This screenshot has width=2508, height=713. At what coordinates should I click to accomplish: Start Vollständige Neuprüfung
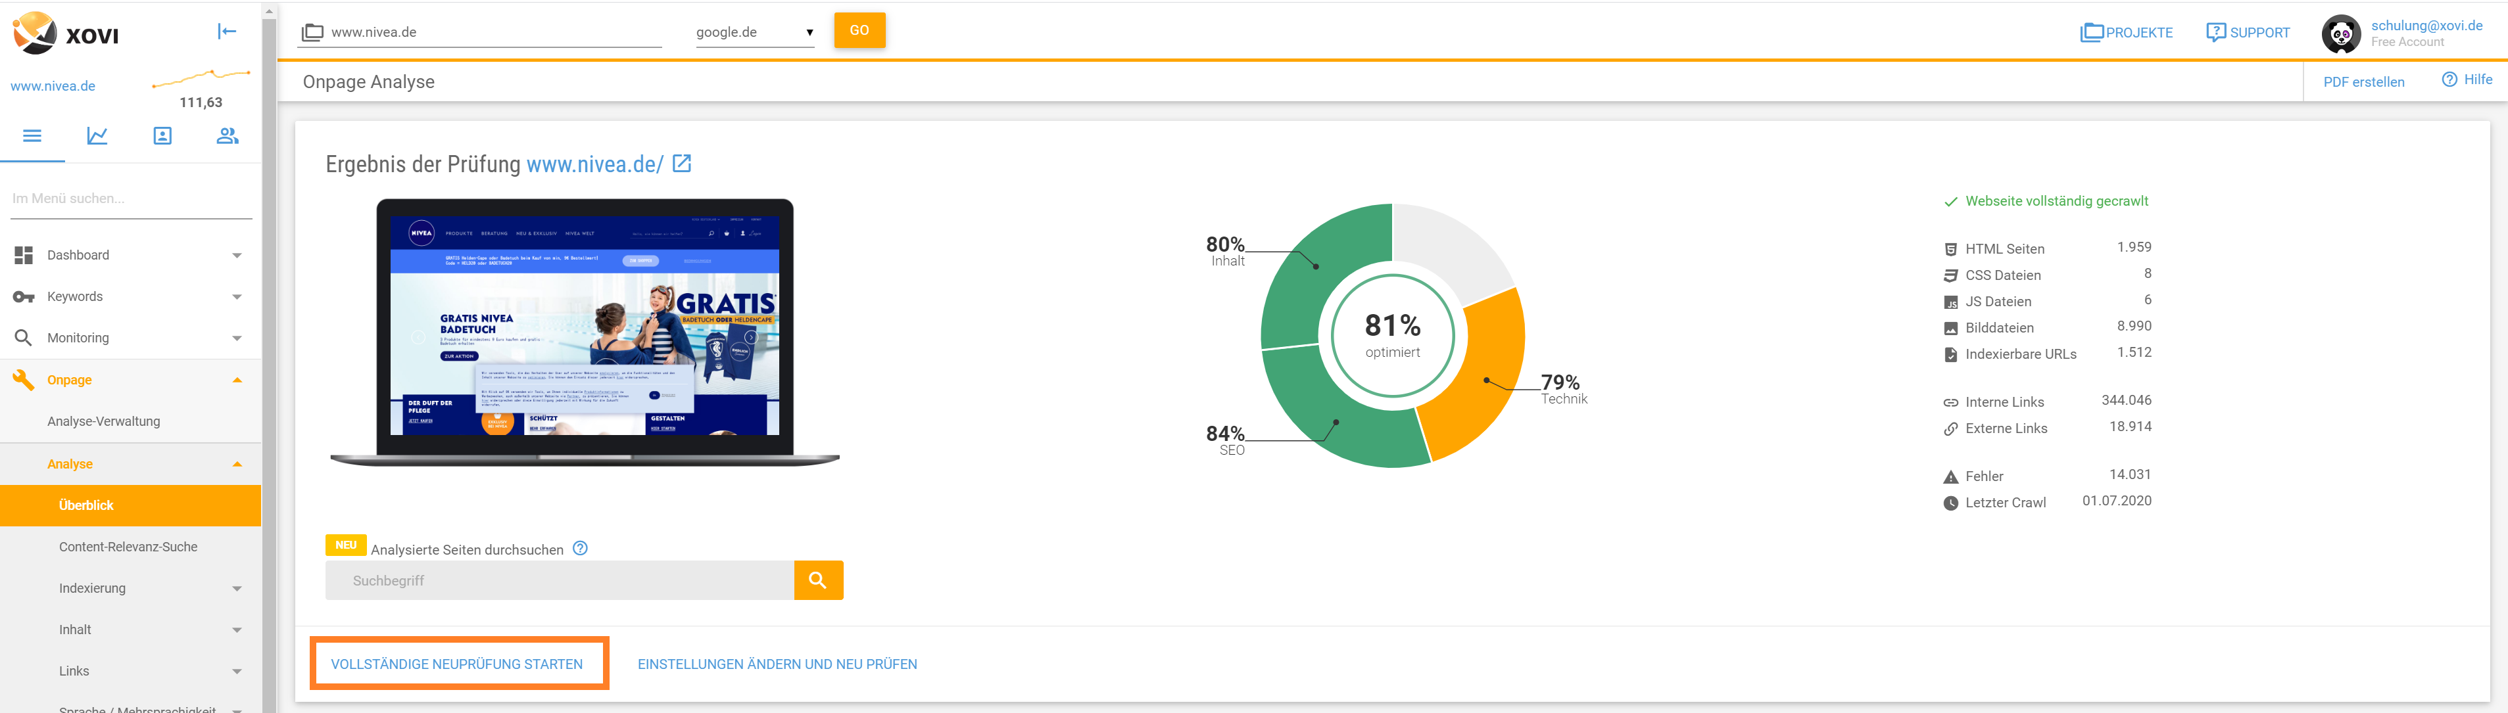tap(456, 664)
